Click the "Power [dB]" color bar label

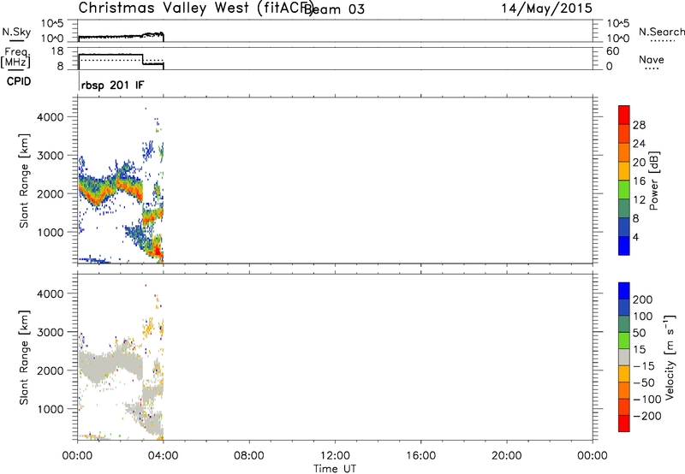pyautogui.click(x=653, y=181)
